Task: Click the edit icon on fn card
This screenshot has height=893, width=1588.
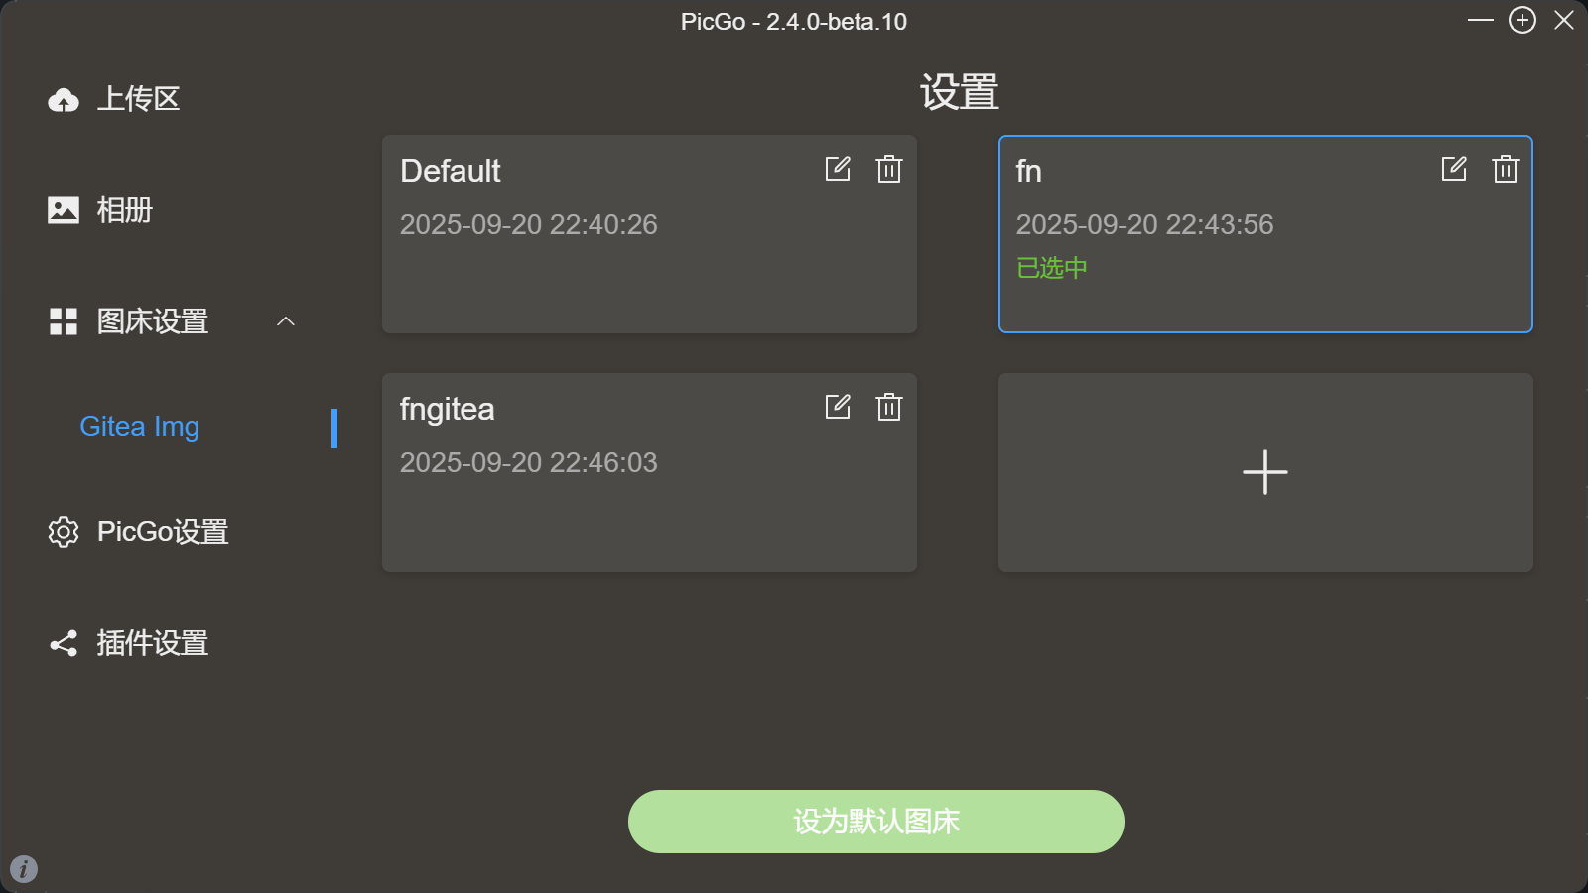Action: coord(1454,169)
